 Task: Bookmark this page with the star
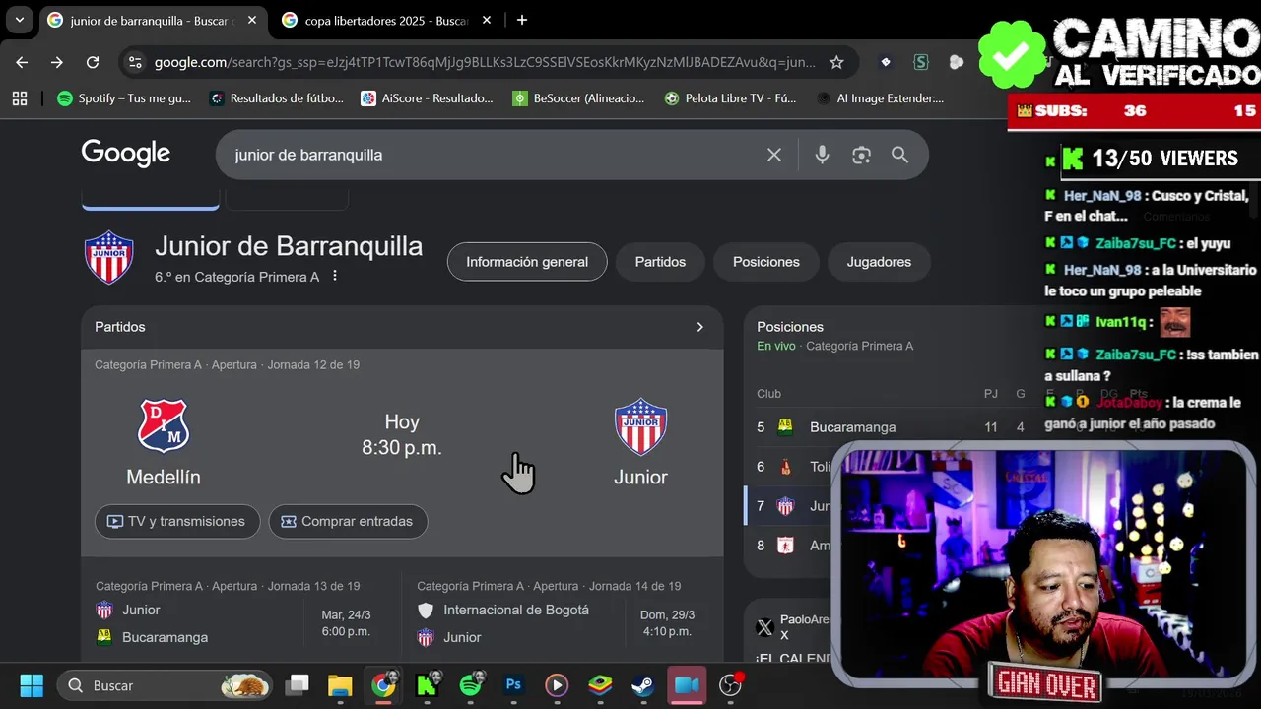point(836,62)
